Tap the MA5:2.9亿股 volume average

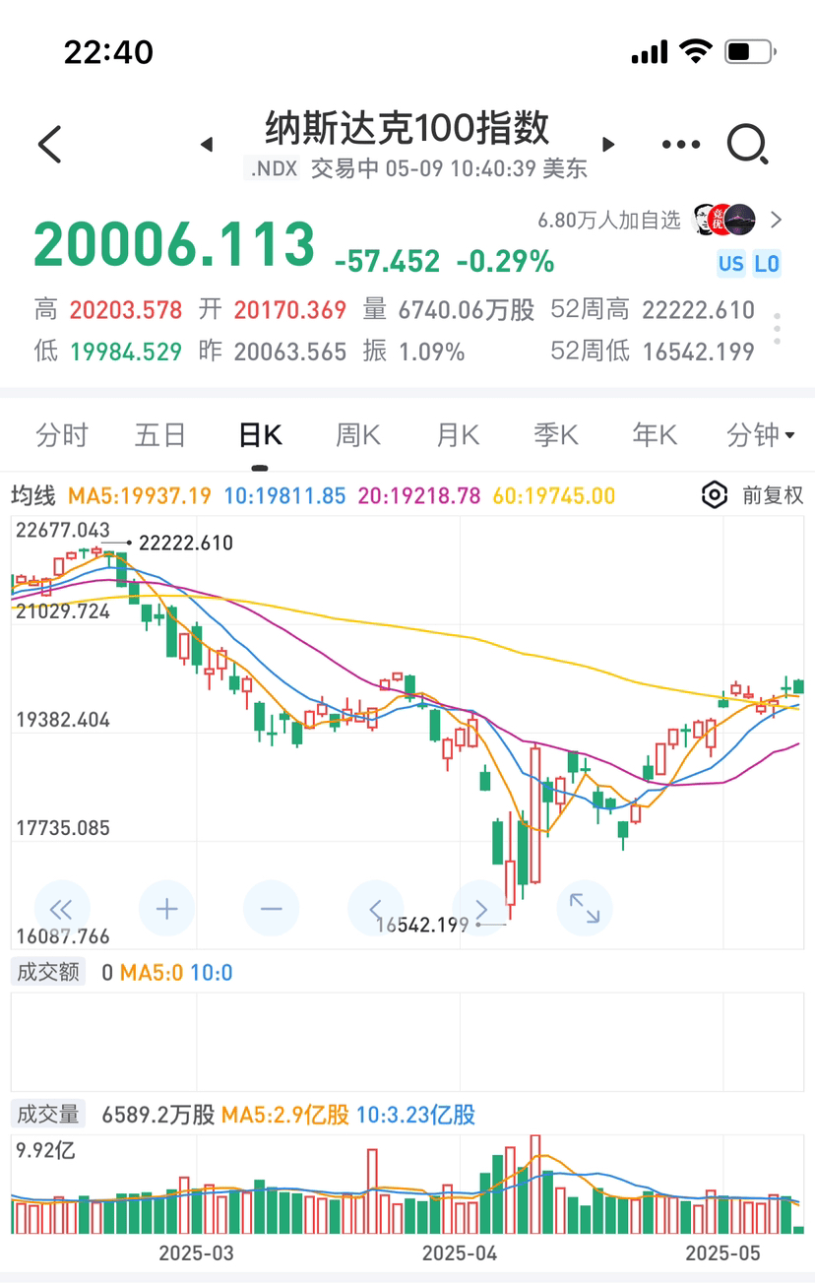point(285,1115)
